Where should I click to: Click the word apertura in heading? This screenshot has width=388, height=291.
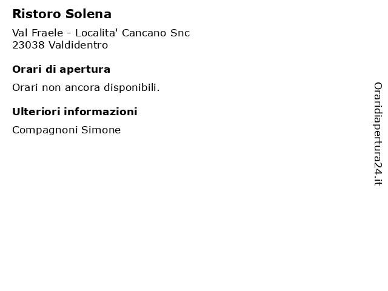[x=85, y=69]
